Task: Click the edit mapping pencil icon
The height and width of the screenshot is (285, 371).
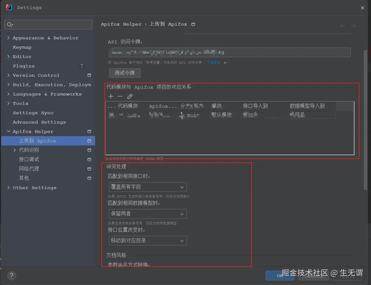Action: pos(130,96)
